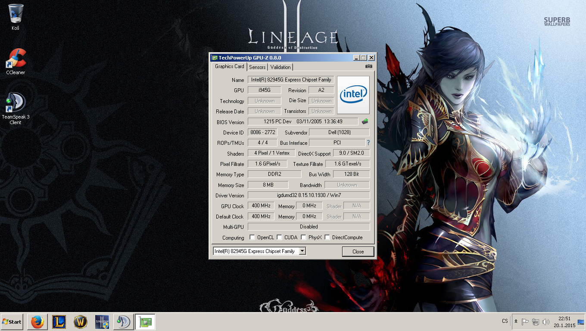The width and height of the screenshot is (586, 331).
Task: Click the Bus Interface question mark icon
Action: 368,143
